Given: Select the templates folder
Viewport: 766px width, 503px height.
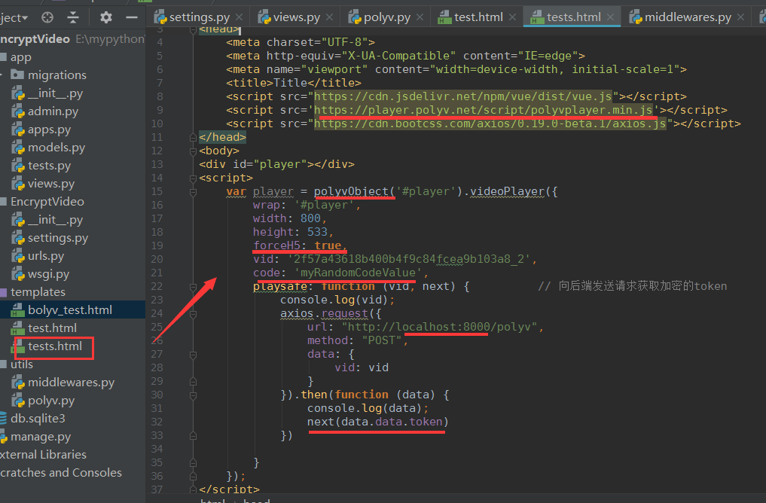Looking at the screenshot, I should (x=38, y=292).
